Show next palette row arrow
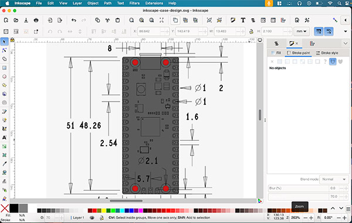The image size is (352, 223). click(341, 208)
